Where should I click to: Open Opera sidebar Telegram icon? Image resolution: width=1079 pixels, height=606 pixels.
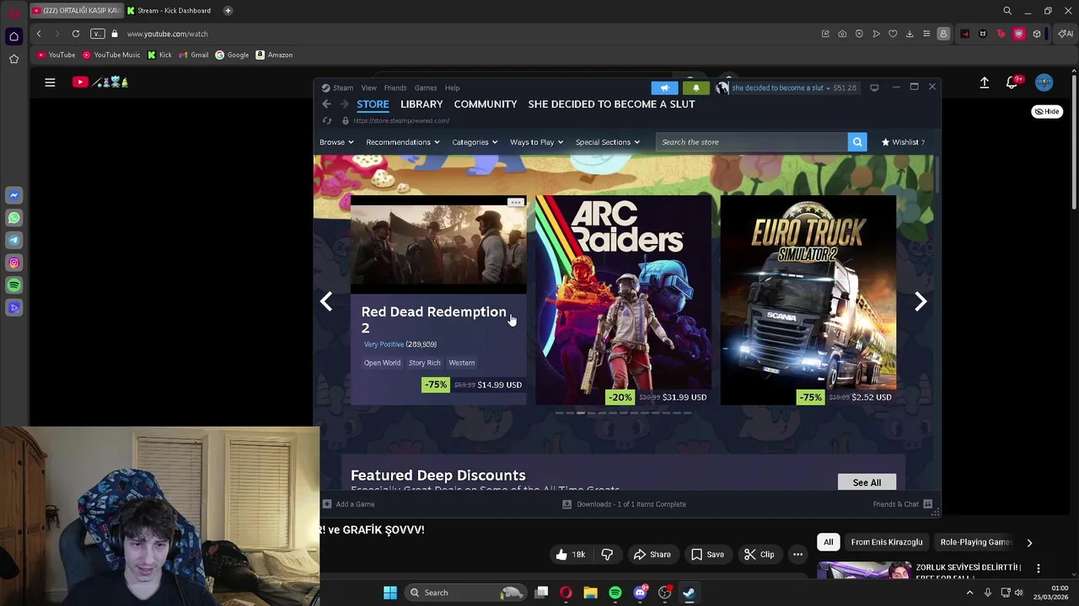pyautogui.click(x=13, y=241)
